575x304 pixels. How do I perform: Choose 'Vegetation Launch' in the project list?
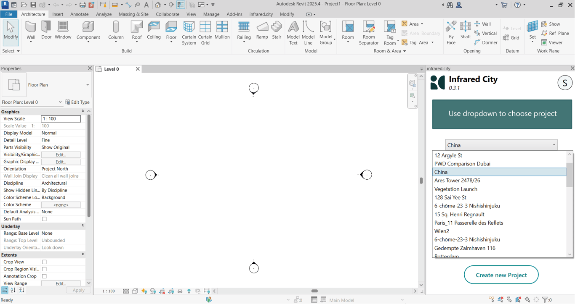(x=499, y=189)
